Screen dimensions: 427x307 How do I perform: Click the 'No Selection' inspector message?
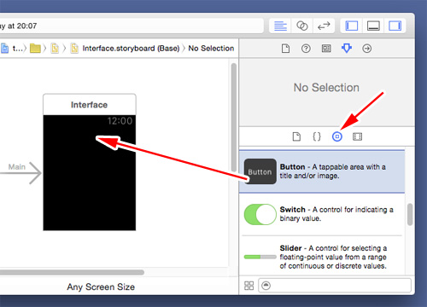[x=326, y=88]
